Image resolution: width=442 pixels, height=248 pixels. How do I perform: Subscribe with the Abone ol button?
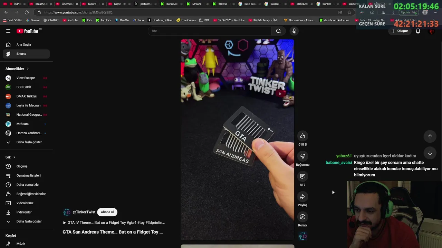pos(107,212)
